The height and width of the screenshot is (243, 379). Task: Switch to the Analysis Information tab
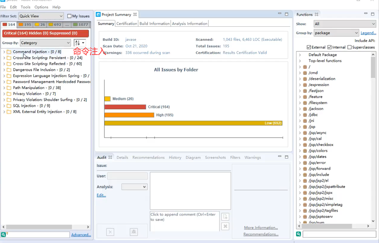coord(190,24)
